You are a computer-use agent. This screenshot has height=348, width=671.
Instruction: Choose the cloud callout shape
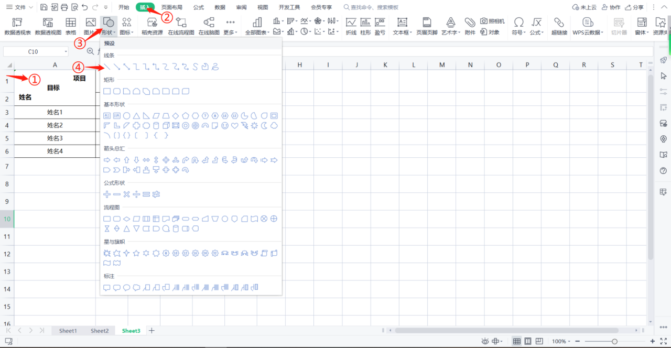pos(136,287)
